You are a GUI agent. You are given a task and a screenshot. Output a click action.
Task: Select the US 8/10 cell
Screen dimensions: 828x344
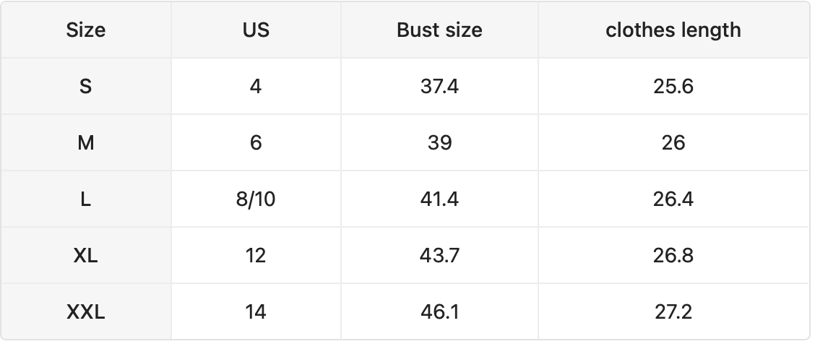click(256, 199)
